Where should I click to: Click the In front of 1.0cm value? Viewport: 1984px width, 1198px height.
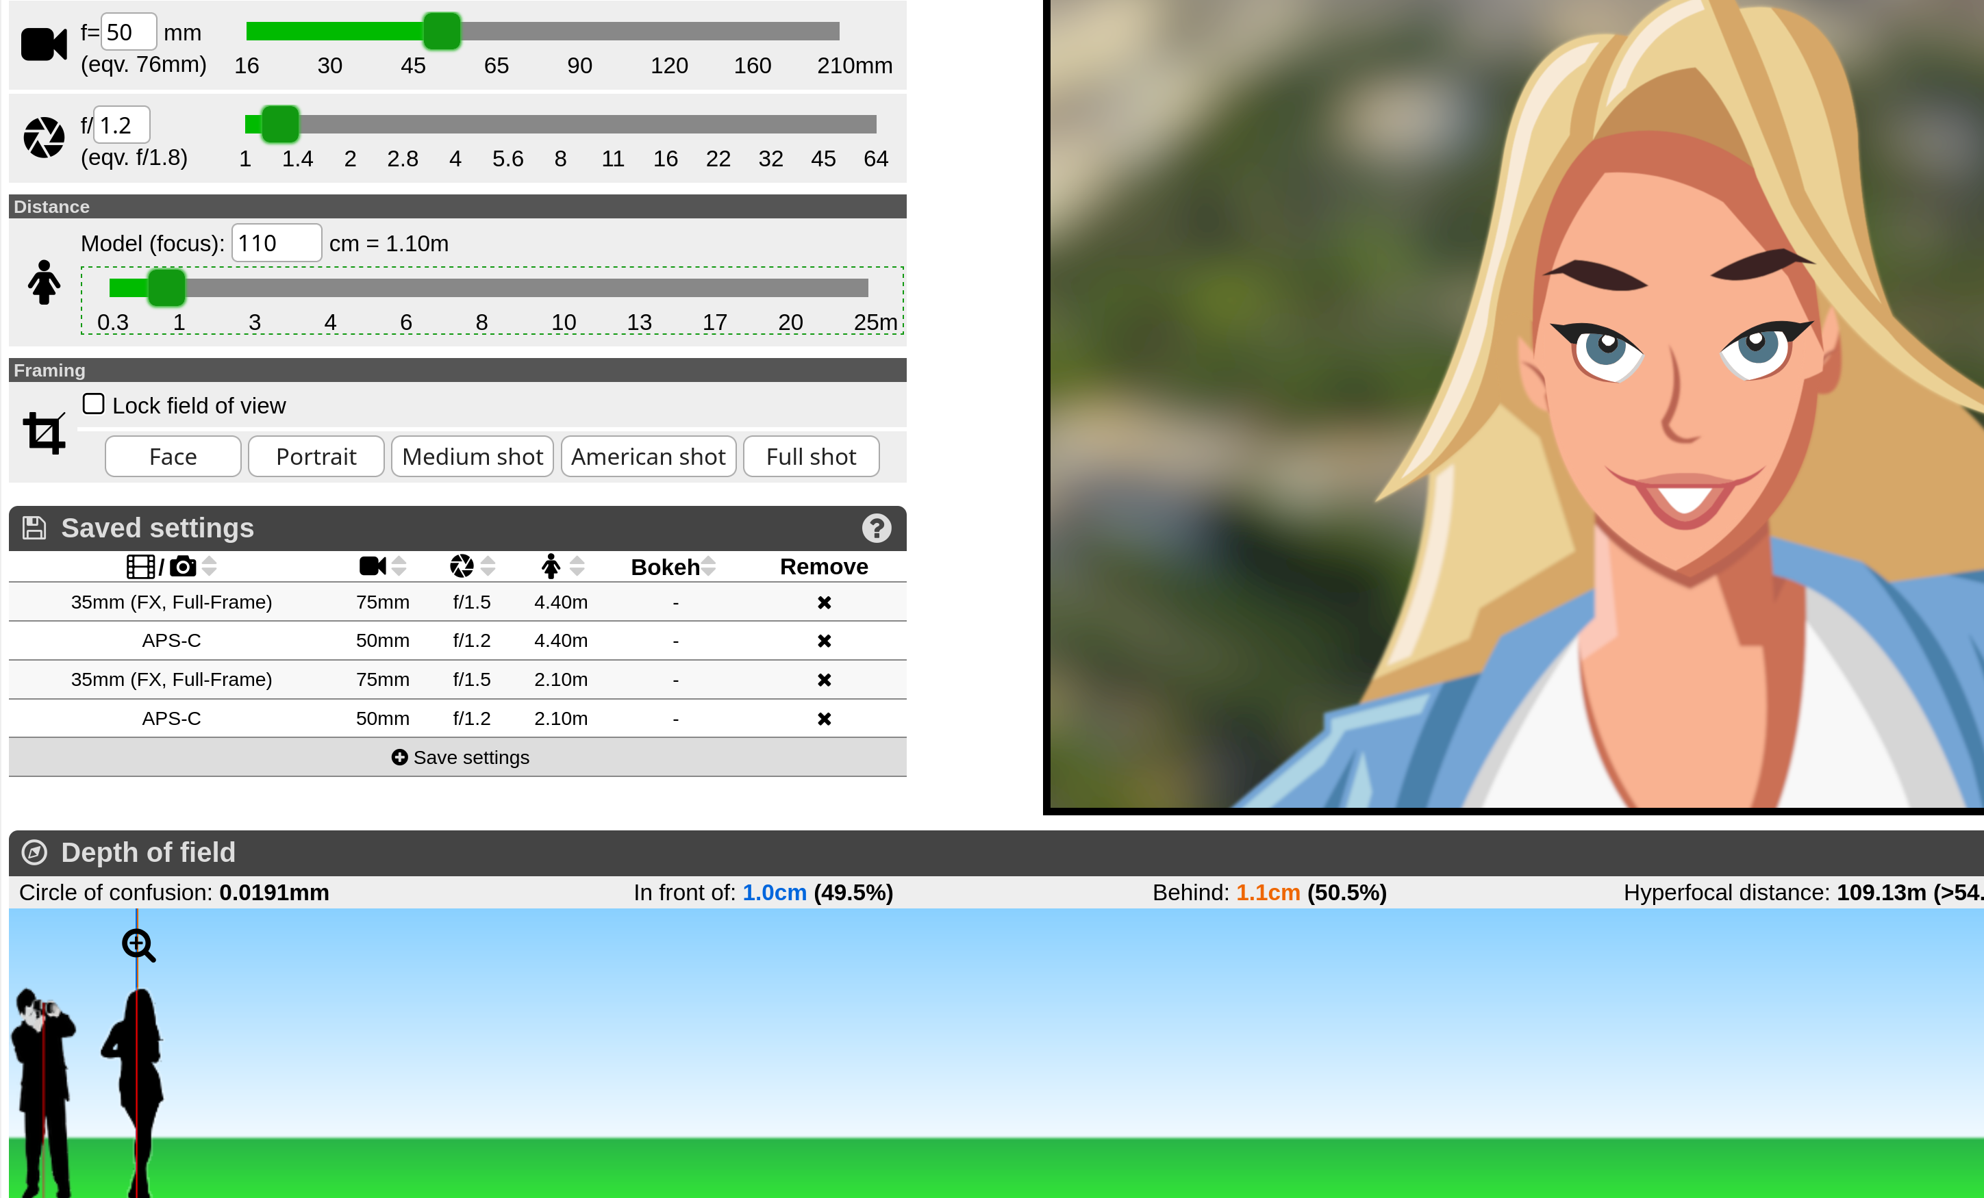point(775,893)
